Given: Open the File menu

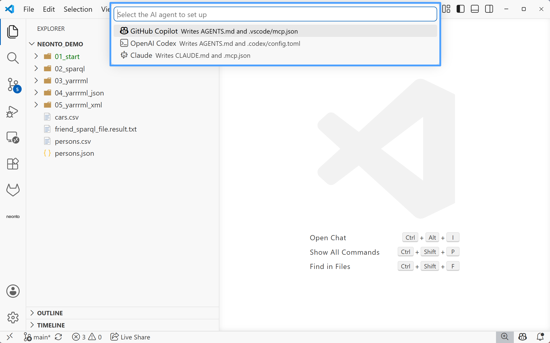Looking at the screenshot, I should 29,9.
